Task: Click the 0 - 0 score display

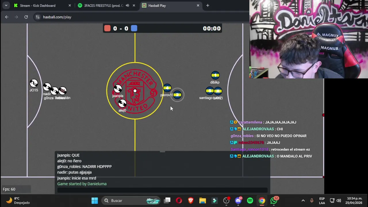Action: pyautogui.click(x=121, y=28)
